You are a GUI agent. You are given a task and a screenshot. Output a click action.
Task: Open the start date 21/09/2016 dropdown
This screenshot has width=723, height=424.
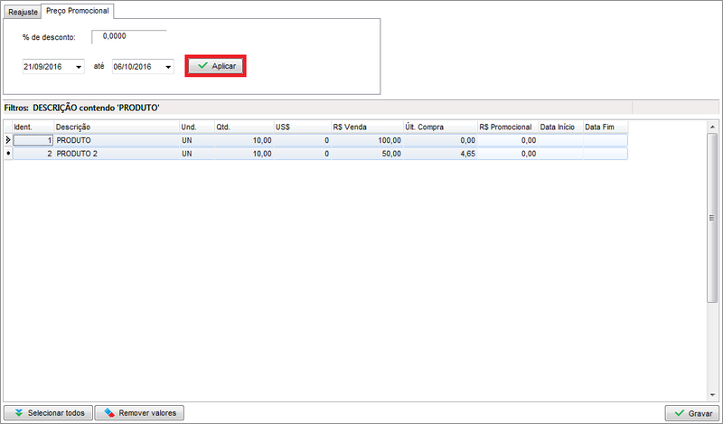(x=79, y=67)
